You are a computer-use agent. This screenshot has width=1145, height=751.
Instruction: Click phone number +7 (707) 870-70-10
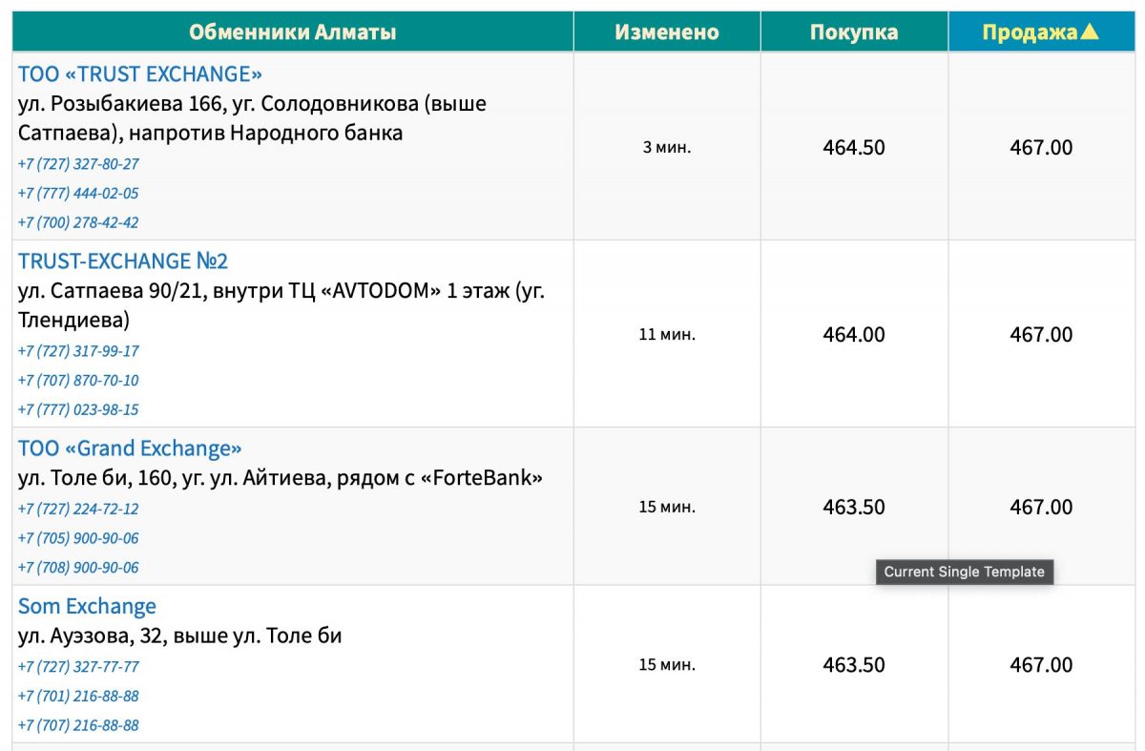click(78, 380)
